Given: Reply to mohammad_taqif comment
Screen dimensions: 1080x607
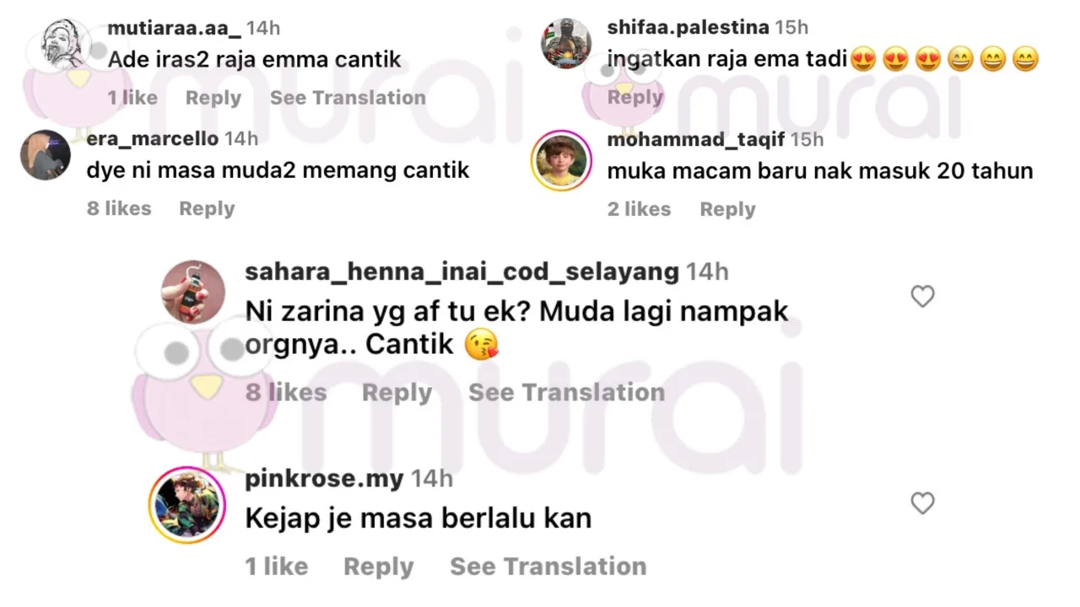Looking at the screenshot, I should [727, 209].
